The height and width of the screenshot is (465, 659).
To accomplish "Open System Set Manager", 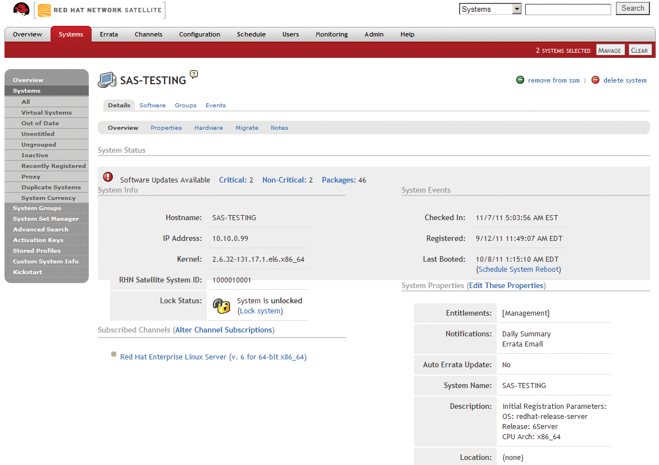I will 47,218.
